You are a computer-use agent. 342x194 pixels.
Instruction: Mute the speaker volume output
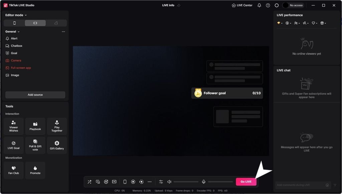point(169,182)
